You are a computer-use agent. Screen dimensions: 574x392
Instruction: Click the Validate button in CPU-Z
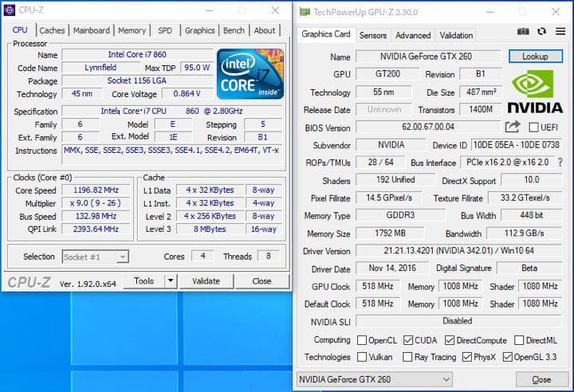[x=206, y=281]
